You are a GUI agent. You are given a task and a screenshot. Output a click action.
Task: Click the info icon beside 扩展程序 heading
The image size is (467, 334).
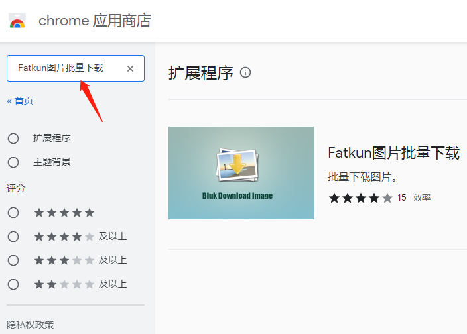tap(245, 72)
